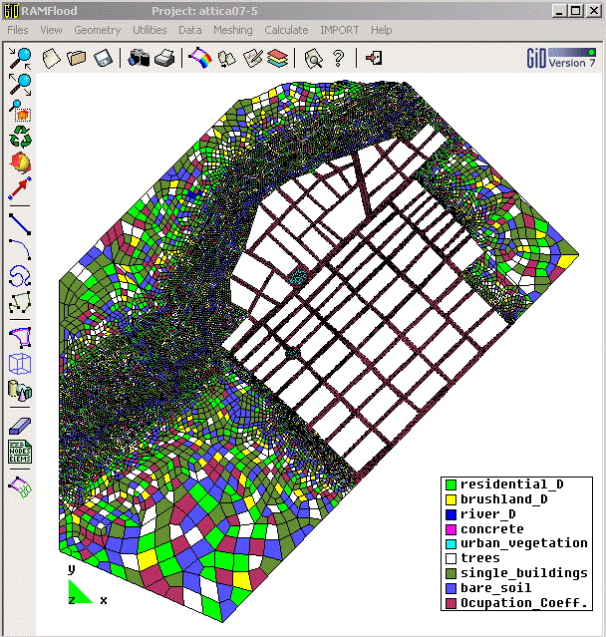Viewport: 606px width, 637px height.
Task: Click the NODES ELEMS list icon
Action: tap(20, 453)
